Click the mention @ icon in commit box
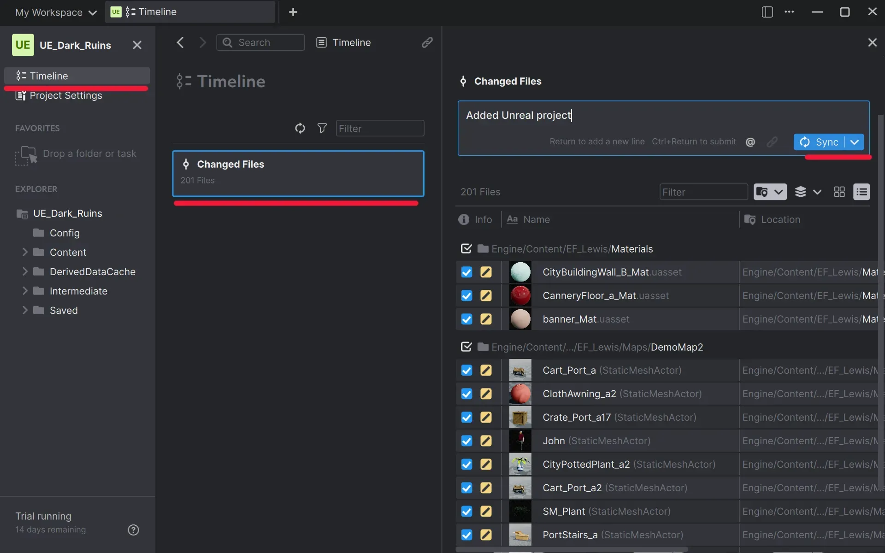 click(750, 142)
